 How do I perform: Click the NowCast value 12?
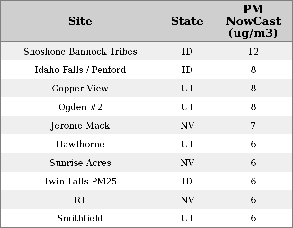[253, 52]
